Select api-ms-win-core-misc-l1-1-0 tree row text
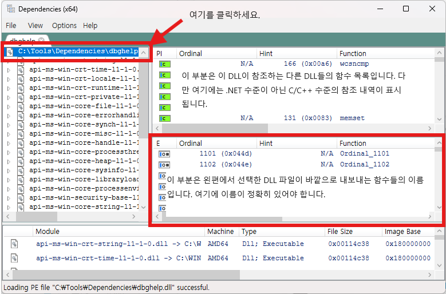 (84, 133)
